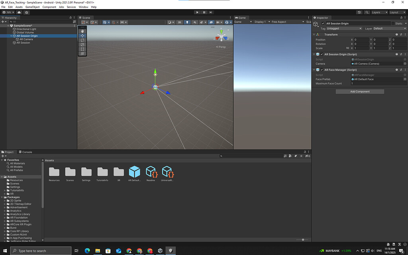Select the Rect transform tool
This screenshot has height=255, width=408.
(x=82, y=49)
